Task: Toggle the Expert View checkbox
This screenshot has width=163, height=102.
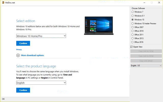Action: [x=131, y=47]
